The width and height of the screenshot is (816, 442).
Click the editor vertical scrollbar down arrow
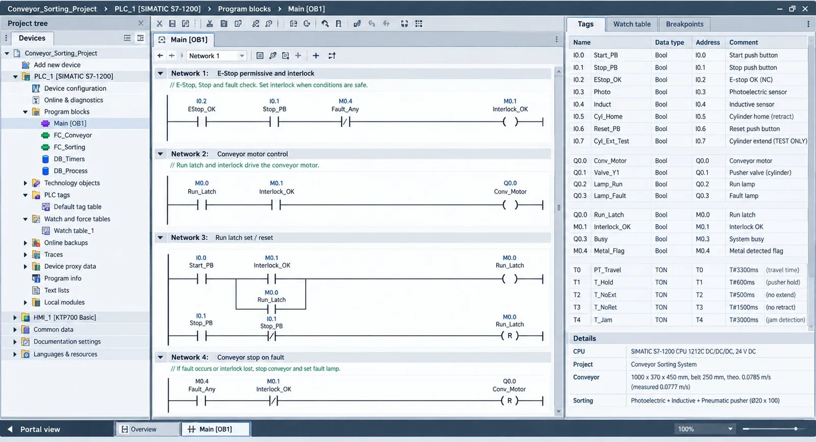[558, 411]
